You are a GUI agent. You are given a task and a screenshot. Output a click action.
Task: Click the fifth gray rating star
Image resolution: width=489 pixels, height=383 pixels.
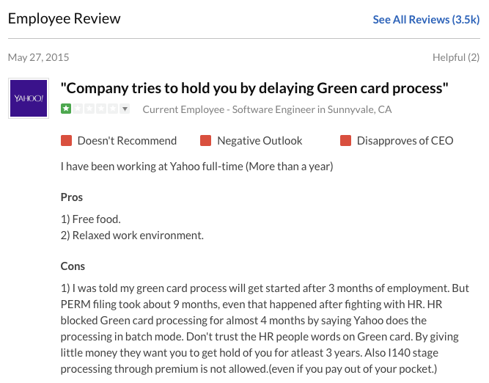coord(113,109)
